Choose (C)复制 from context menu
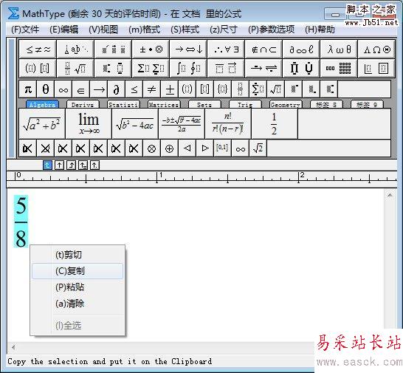The height and width of the screenshot is (373, 403). click(x=77, y=271)
